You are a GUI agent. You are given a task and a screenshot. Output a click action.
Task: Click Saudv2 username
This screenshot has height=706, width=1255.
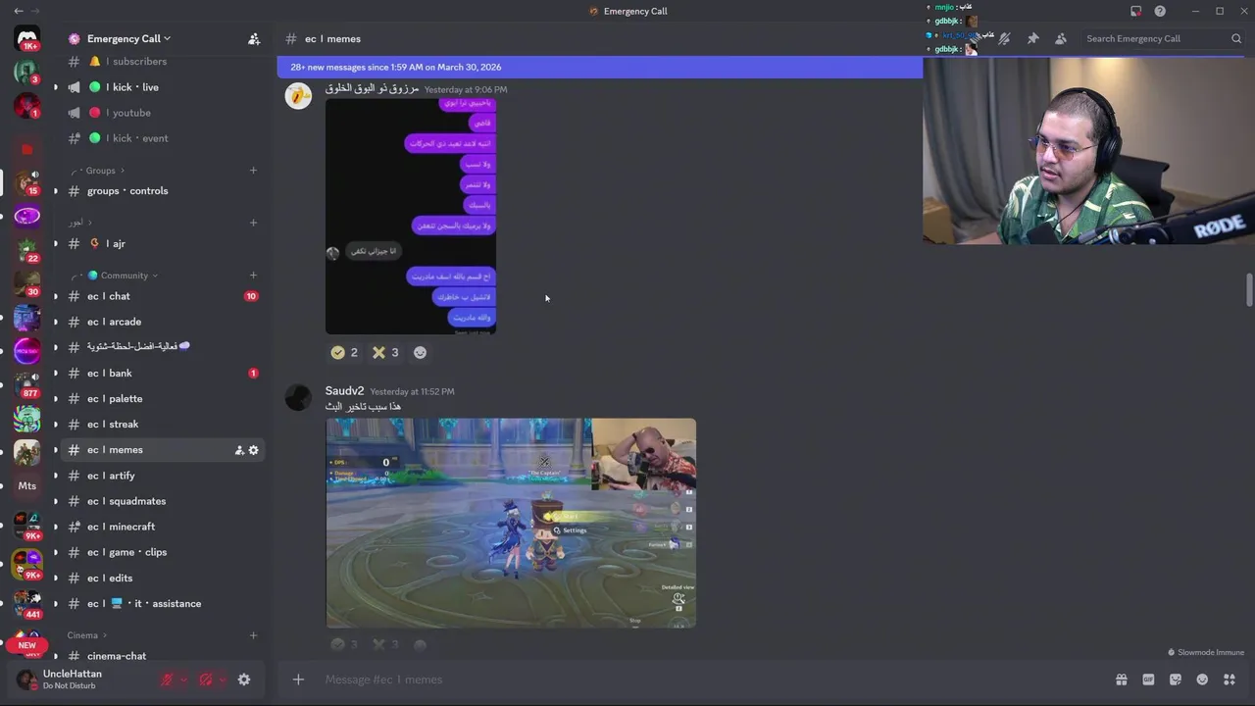pyautogui.click(x=344, y=390)
